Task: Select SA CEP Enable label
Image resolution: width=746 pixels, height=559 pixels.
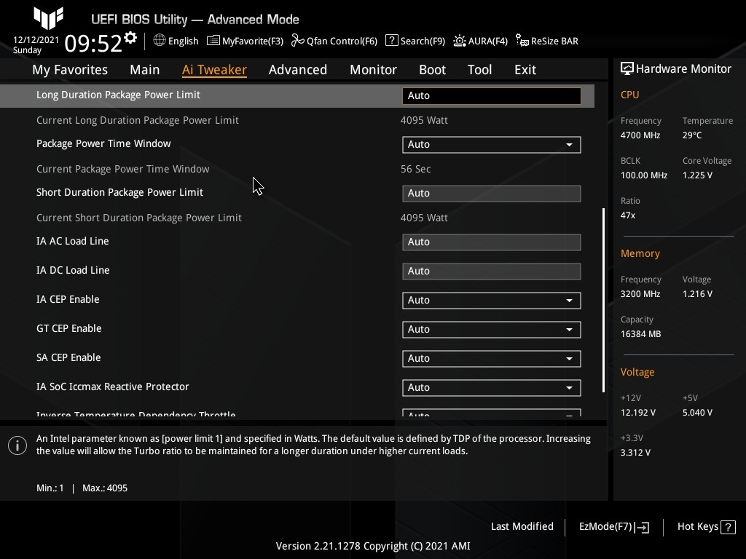Action: 68,357
